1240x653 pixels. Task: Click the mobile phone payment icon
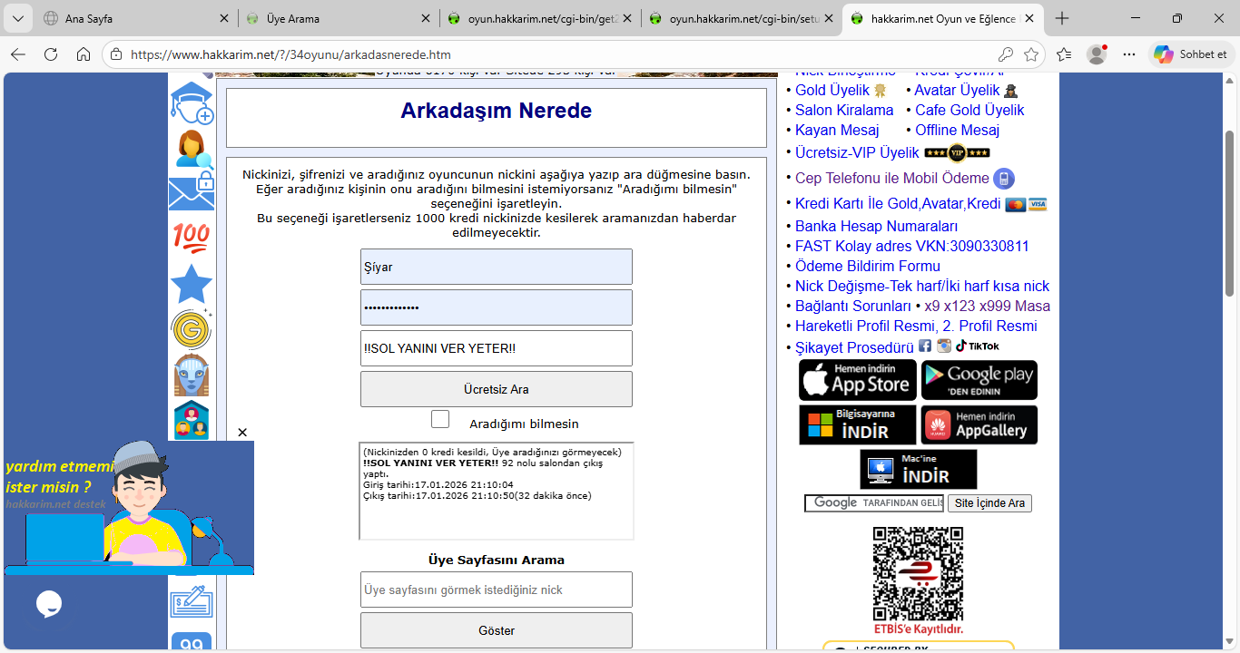(1003, 178)
